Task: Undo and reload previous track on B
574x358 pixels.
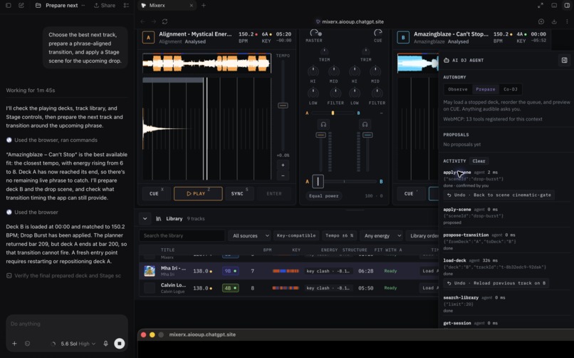Action: tap(496, 283)
